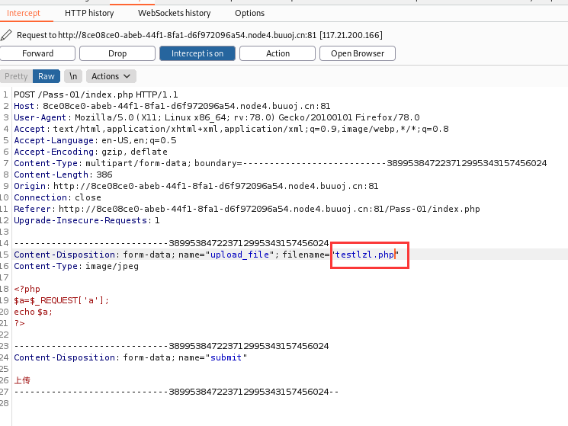Open the WebSockets history tab
Viewport: 568px width, 426px height.
[x=175, y=14]
